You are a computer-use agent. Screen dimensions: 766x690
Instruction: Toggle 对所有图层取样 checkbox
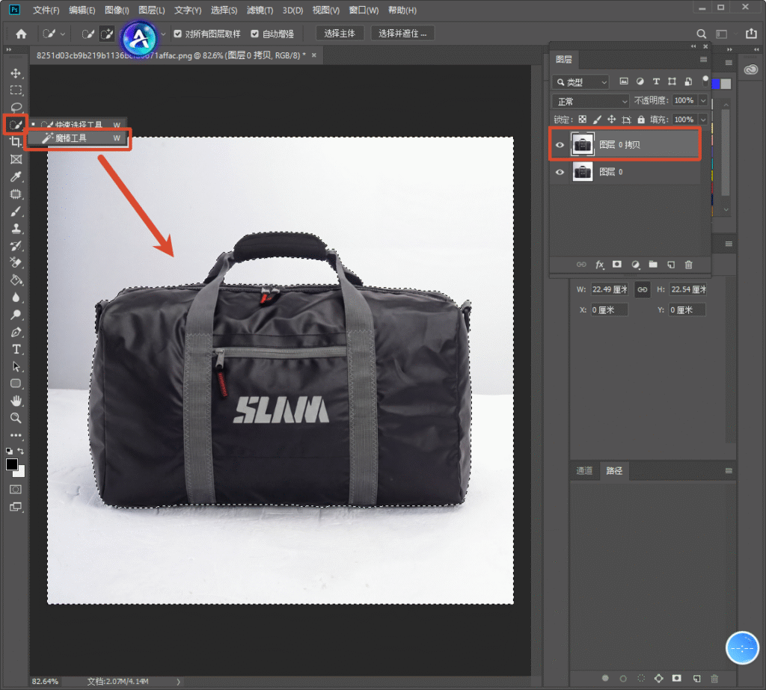178,34
